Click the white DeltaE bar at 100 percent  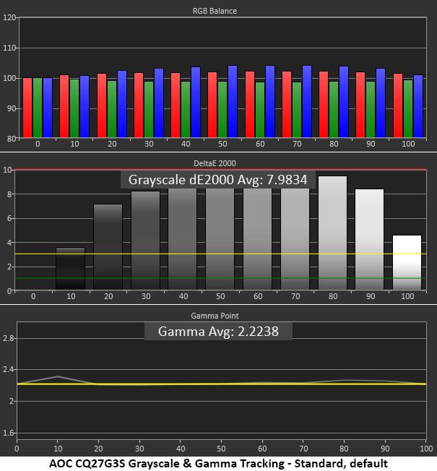click(x=407, y=262)
